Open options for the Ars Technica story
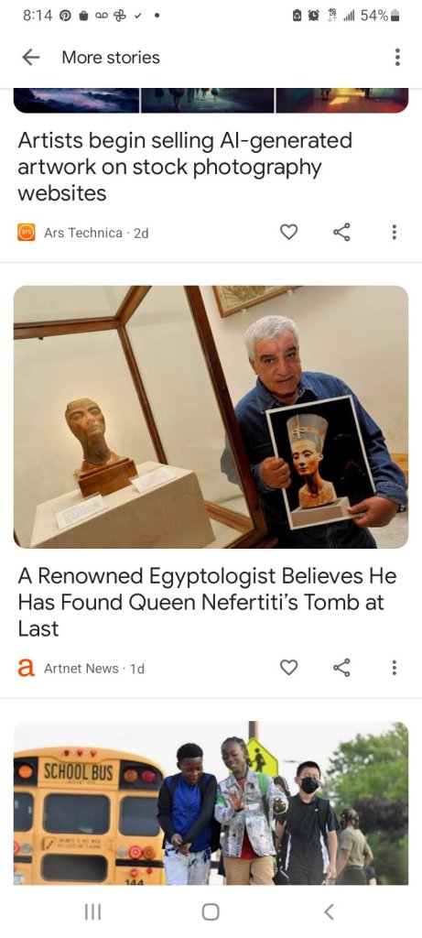Viewport: 422px width, 938px height. click(x=394, y=232)
